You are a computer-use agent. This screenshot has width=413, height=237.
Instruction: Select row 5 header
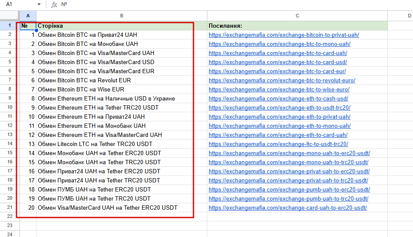[x=10, y=62]
